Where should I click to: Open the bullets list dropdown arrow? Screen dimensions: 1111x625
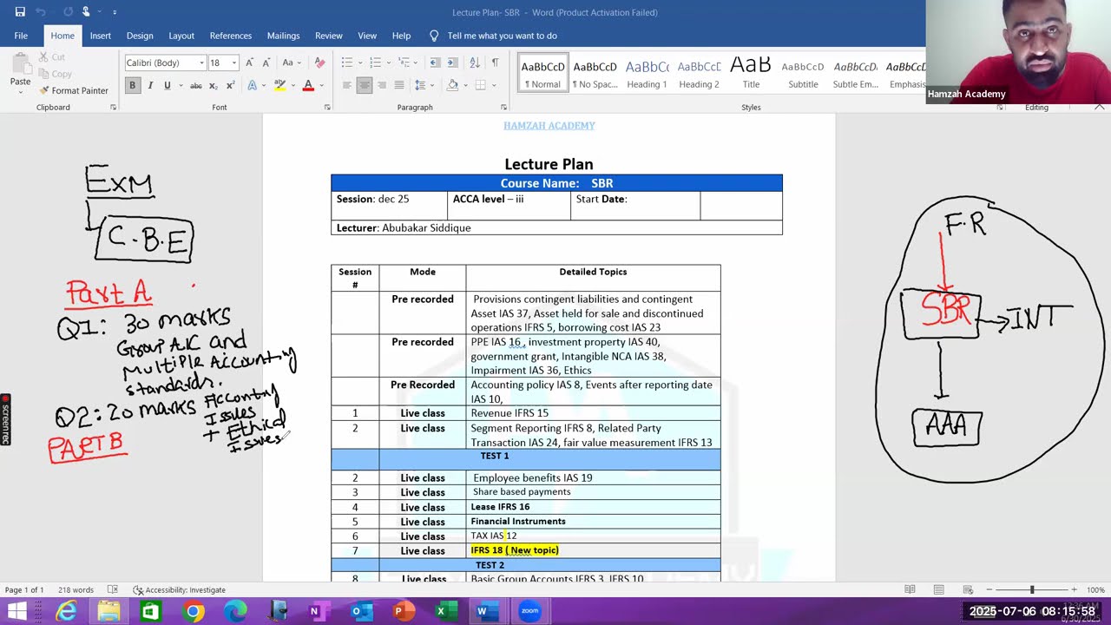pos(358,62)
